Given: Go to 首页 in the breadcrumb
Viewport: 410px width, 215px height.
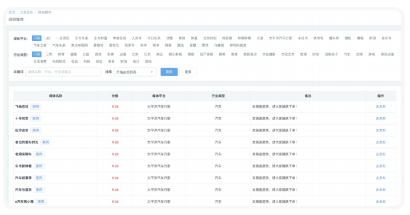Looking at the screenshot, I should [12, 13].
